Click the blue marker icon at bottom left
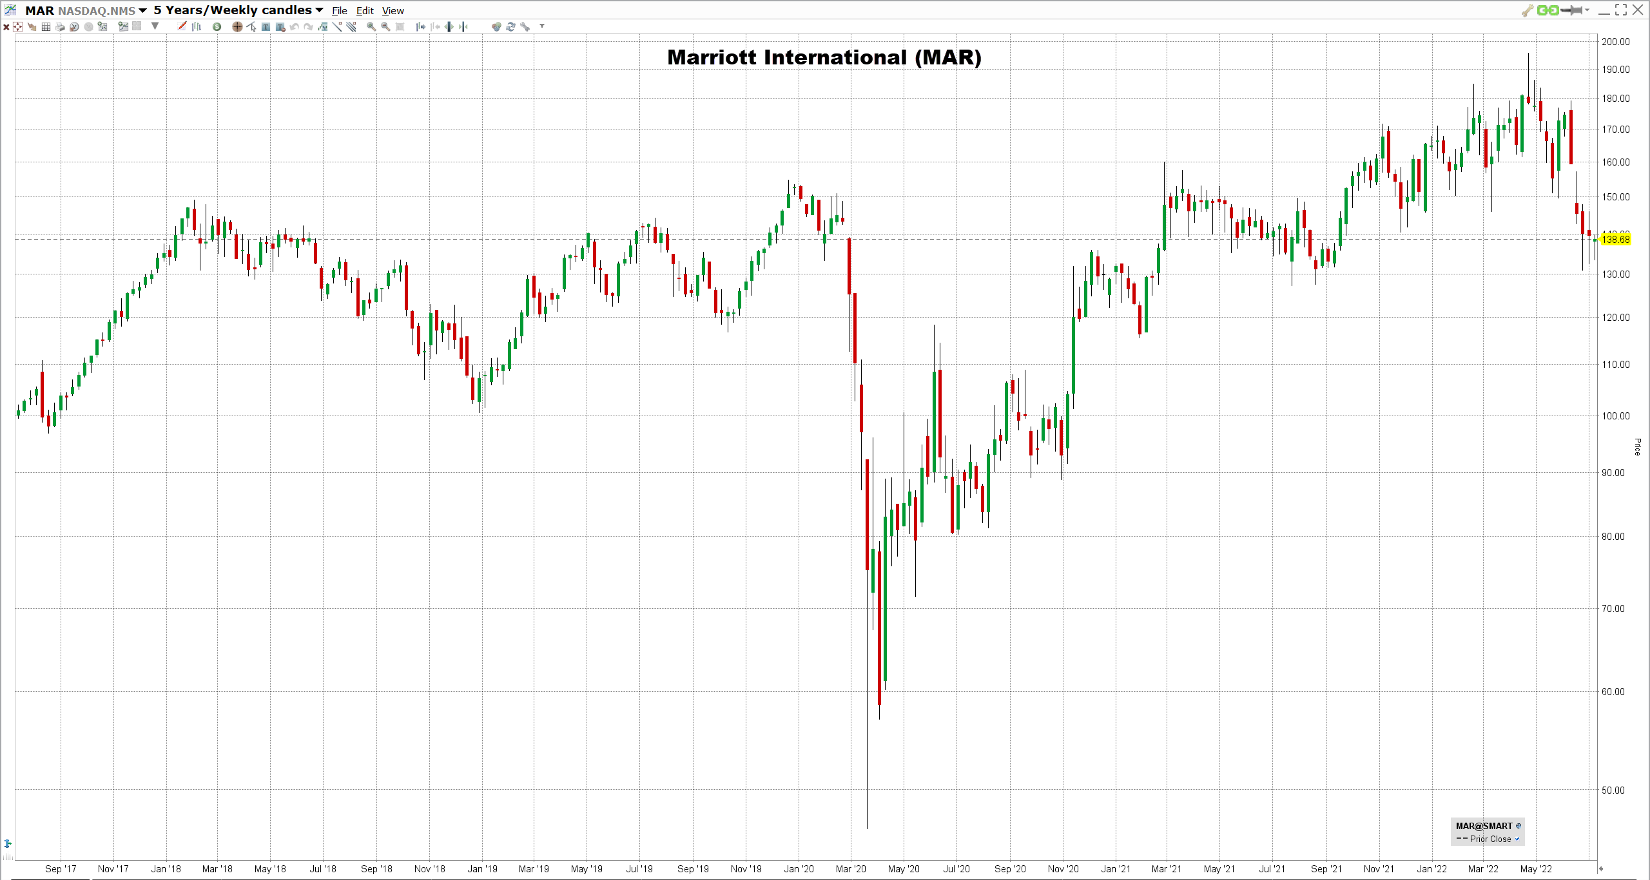Viewport: 1650px width, 880px height. (8, 843)
